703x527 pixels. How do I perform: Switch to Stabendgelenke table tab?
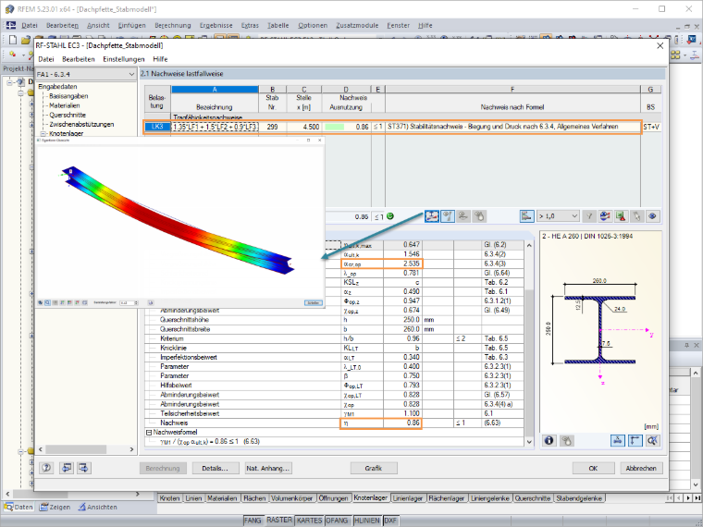pyautogui.click(x=579, y=498)
